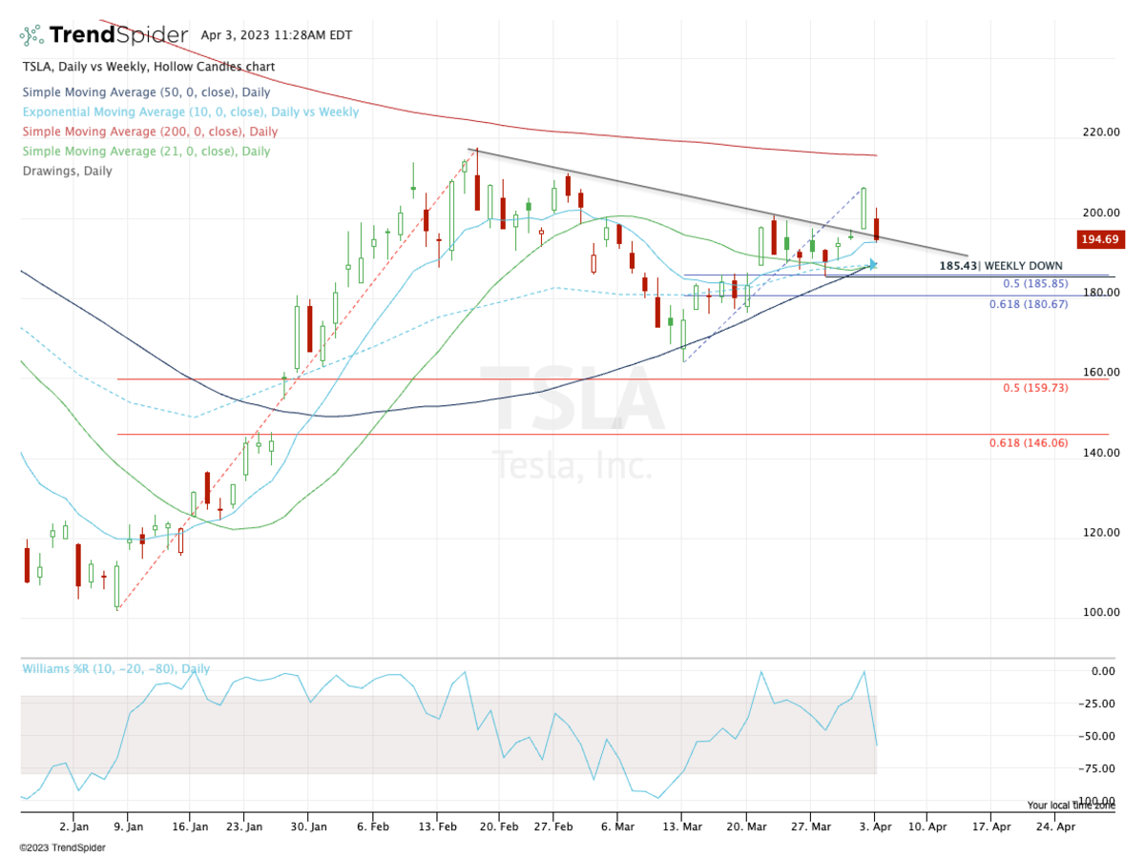Click the '13. Feb' date axis label
The image size is (1145, 857).
click(438, 827)
